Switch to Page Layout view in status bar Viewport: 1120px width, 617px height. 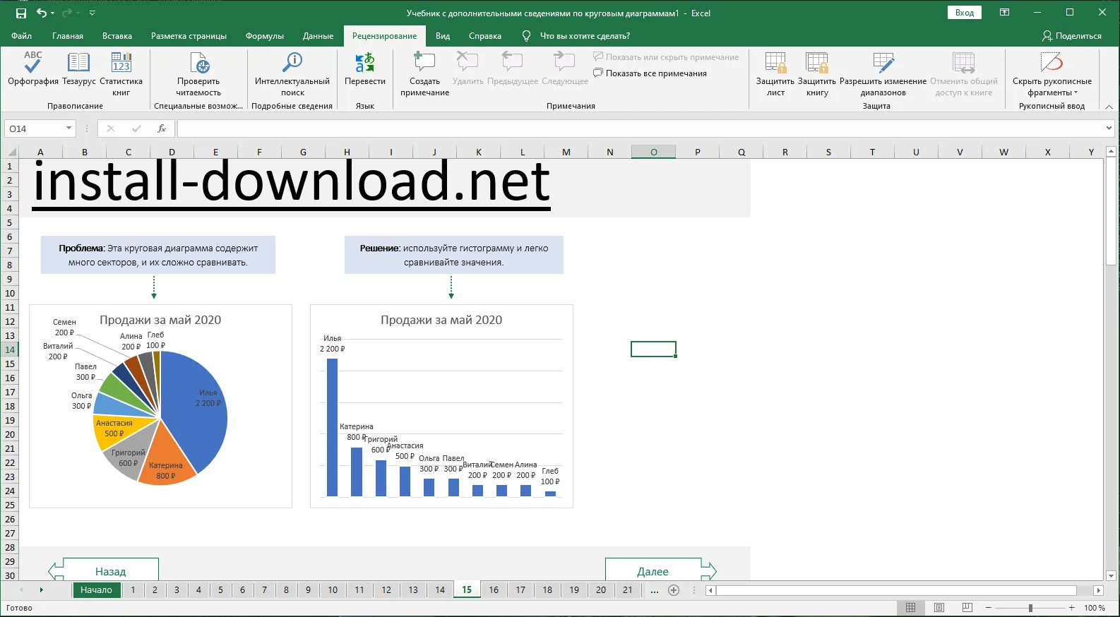939,608
